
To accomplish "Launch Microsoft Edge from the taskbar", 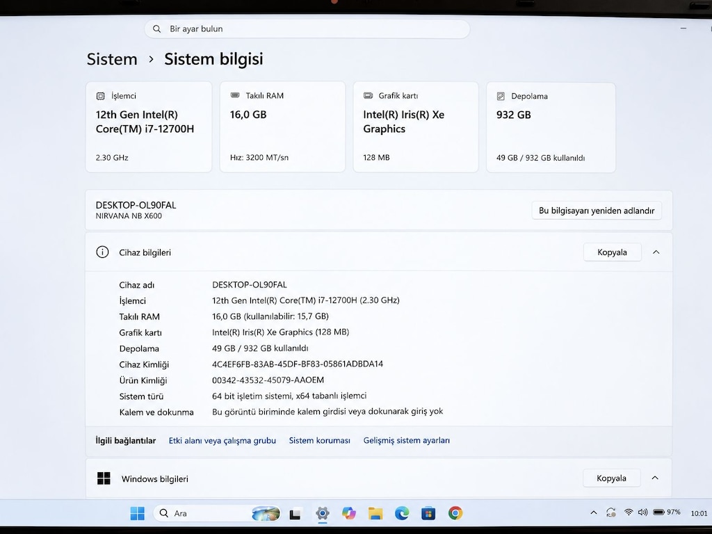I will [x=402, y=513].
